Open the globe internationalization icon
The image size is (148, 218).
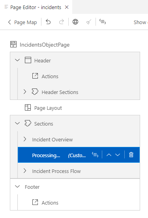[x=75, y=22]
